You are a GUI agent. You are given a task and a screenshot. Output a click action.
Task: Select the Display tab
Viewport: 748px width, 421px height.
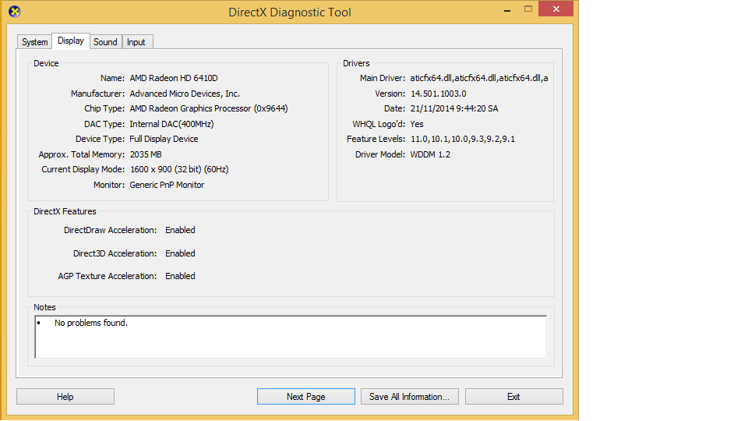[x=71, y=41]
